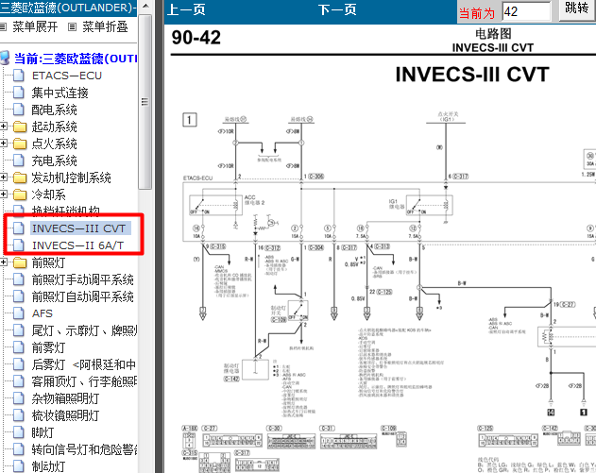Select 梳妆镜照明灯 in the tree
Screen dimensions: 596x473
66,415
